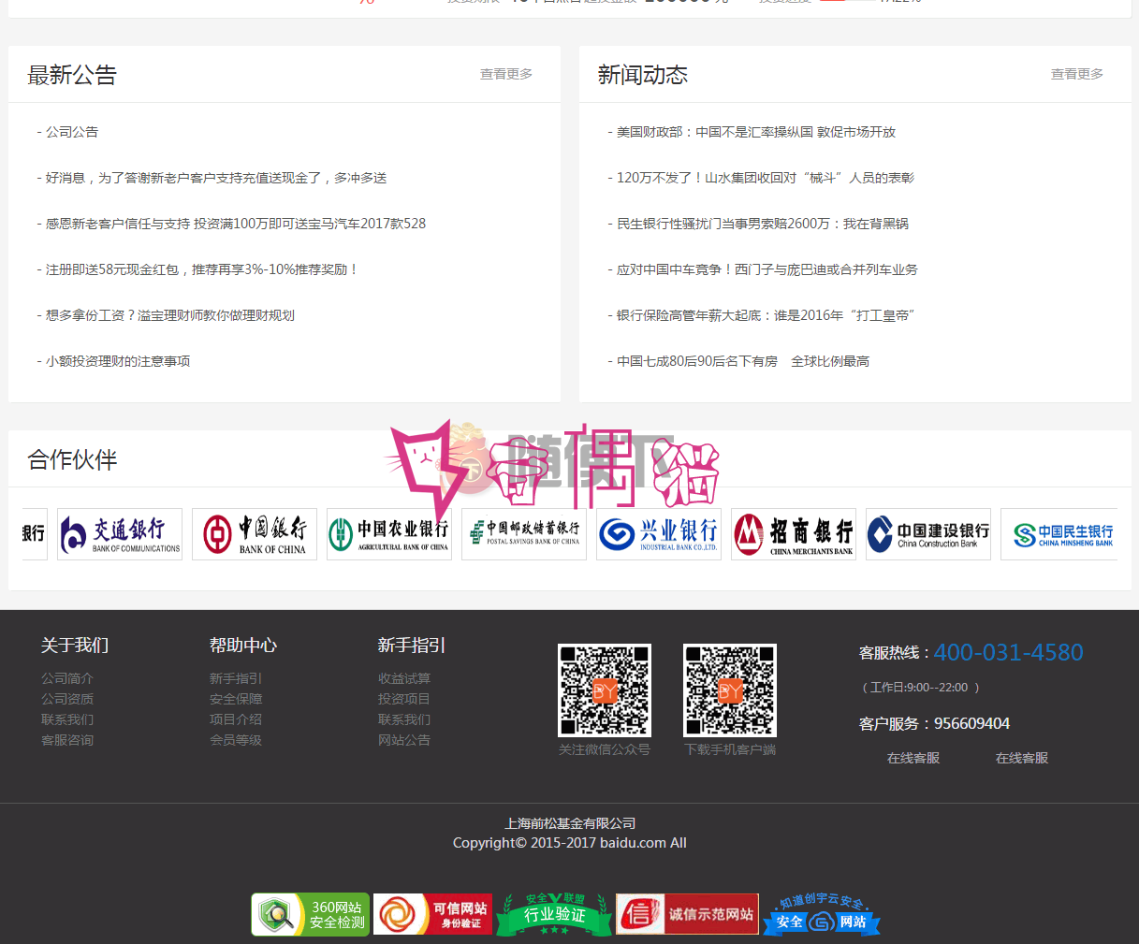
Task: Click the second 在线客服 link
Action: (x=1022, y=758)
